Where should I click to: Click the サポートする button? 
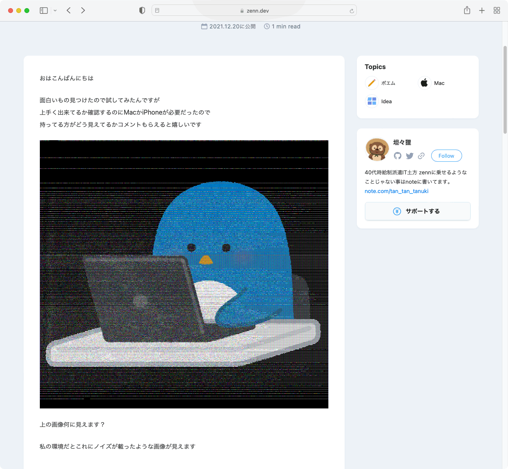tap(418, 211)
